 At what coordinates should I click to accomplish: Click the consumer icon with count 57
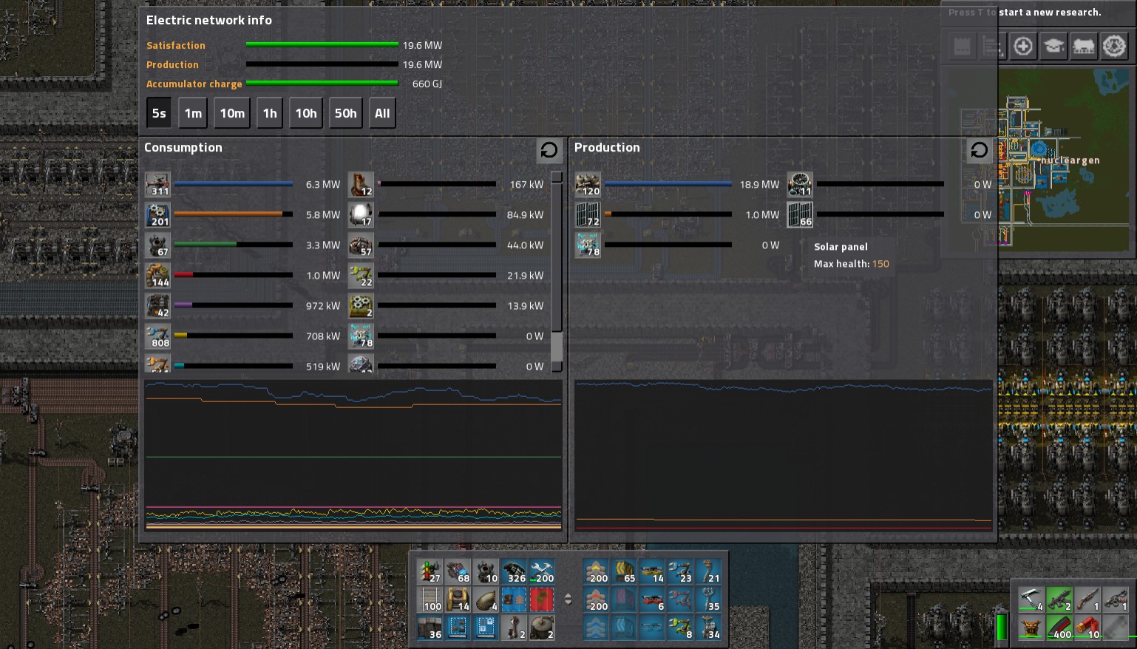[361, 245]
